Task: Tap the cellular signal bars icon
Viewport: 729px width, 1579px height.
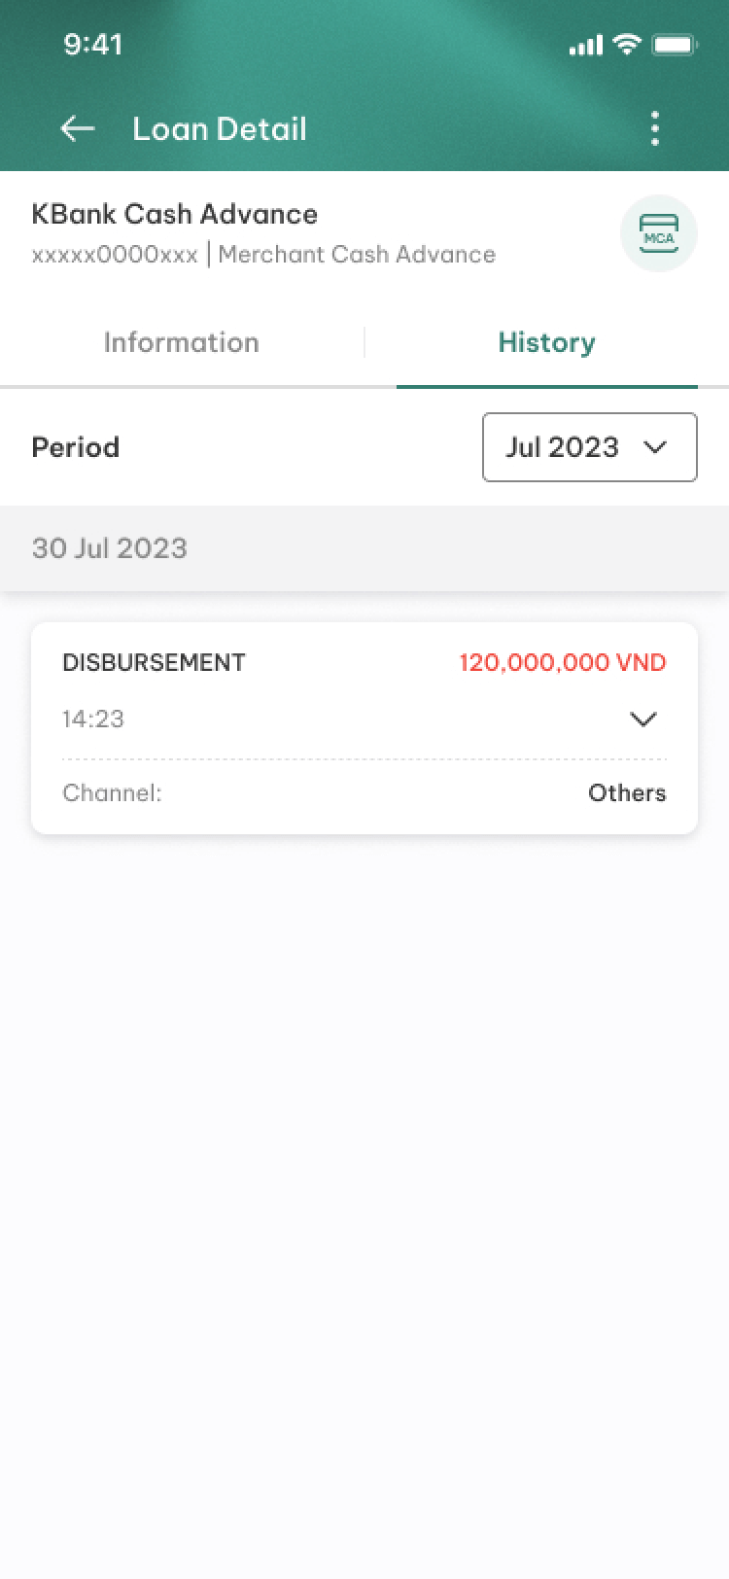Action: (x=586, y=45)
